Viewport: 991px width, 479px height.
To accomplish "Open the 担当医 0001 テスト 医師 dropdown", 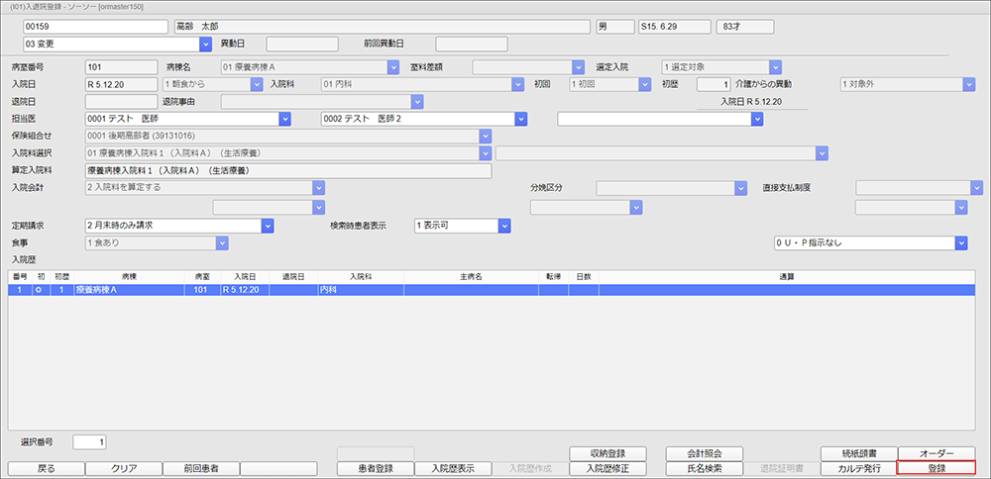I will click(x=284, y=119).
